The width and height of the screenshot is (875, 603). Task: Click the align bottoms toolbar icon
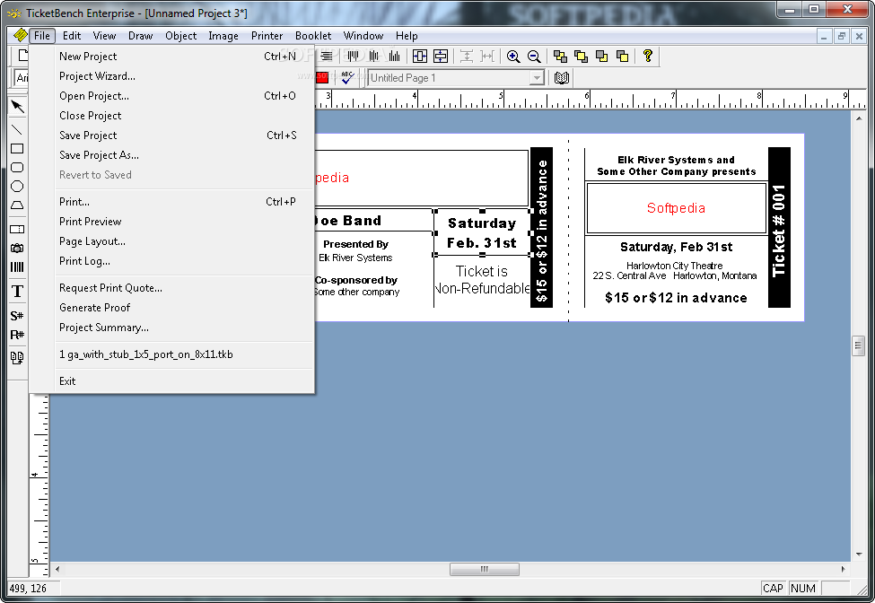pos(395,56)
